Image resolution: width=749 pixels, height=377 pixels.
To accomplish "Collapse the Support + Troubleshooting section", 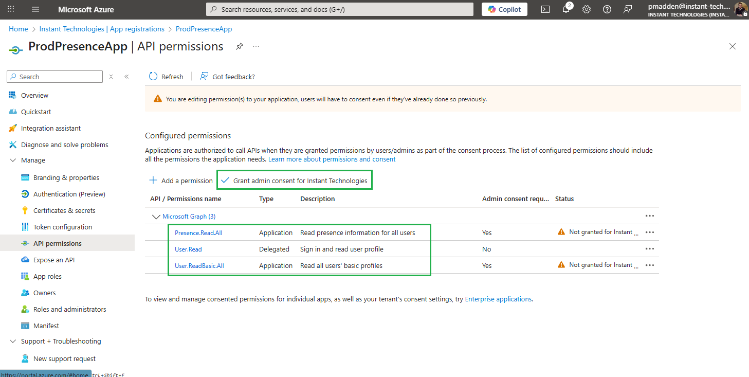I will 13,342.
